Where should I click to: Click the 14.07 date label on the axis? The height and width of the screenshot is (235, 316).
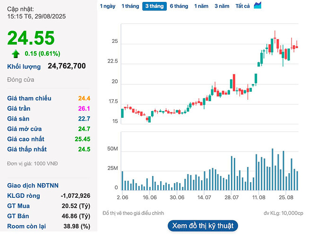click(x=204, y=198)
